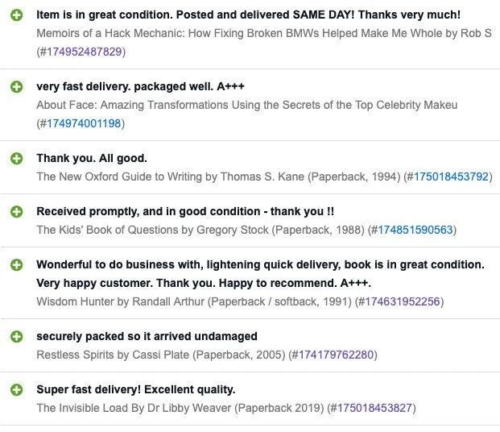The height and width of the screenshot is (432, 500).
Task: Click green plus icon next to "Thank you. All good."
Action: click(x=16, y=158)
